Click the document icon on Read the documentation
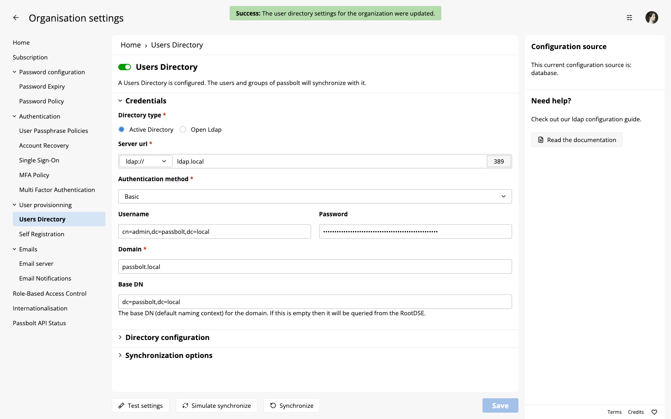The width and height of the screenshot is (671, 419). [541, 140]
